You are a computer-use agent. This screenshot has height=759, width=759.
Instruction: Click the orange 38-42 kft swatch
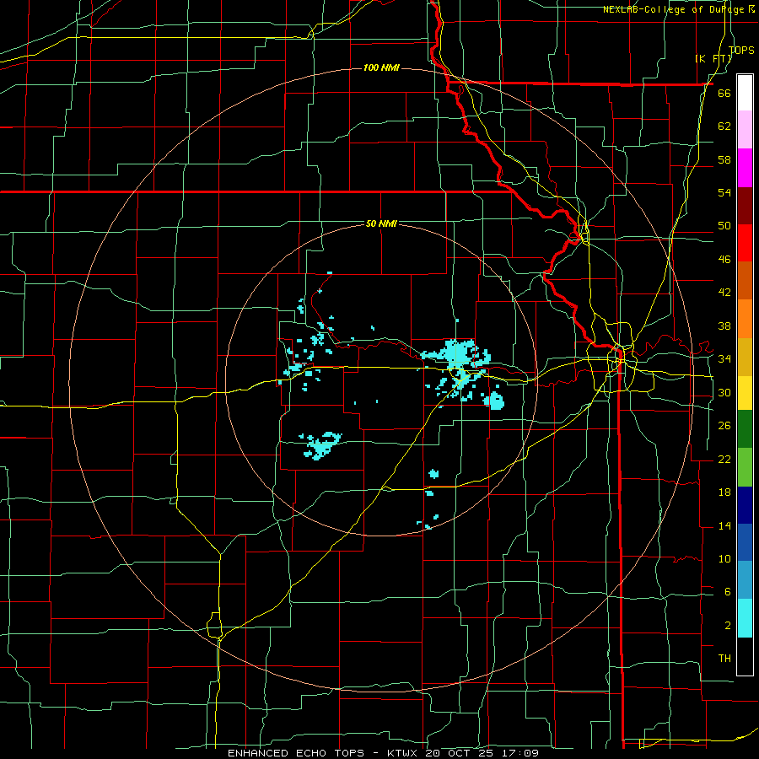745,318
